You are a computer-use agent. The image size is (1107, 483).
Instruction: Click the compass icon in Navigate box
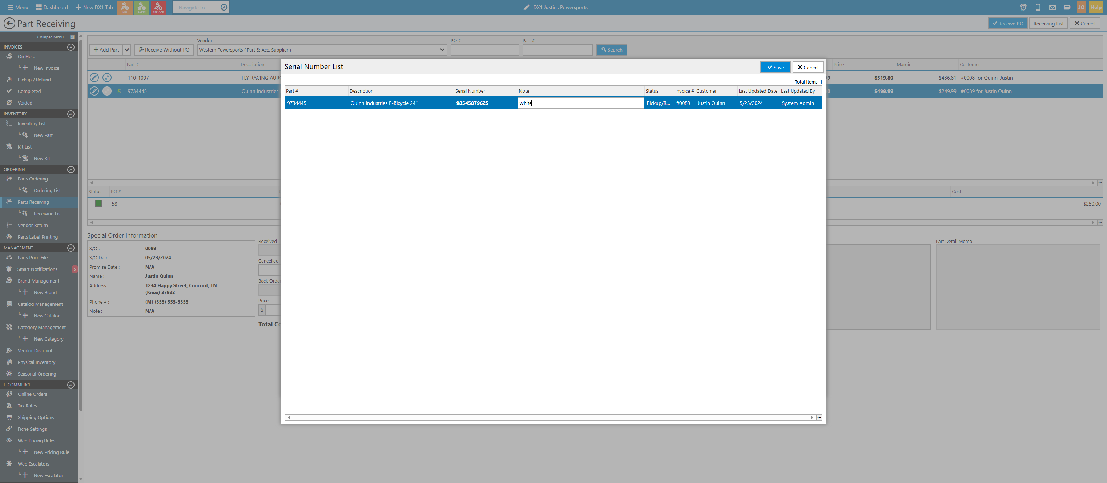(224, 7)
